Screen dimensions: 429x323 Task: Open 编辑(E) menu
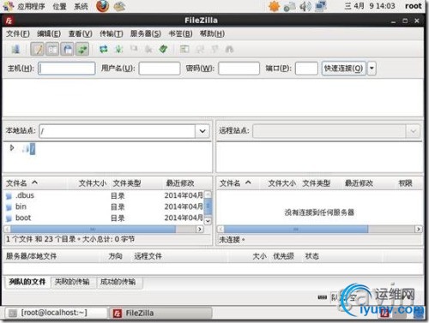pos(49,33)
